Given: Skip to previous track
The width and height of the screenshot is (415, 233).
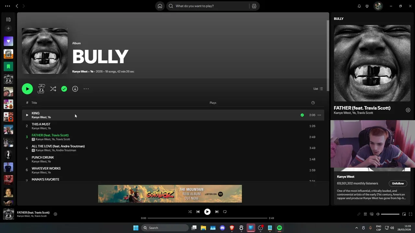Looking at the screenshot, I should [198, 212].
